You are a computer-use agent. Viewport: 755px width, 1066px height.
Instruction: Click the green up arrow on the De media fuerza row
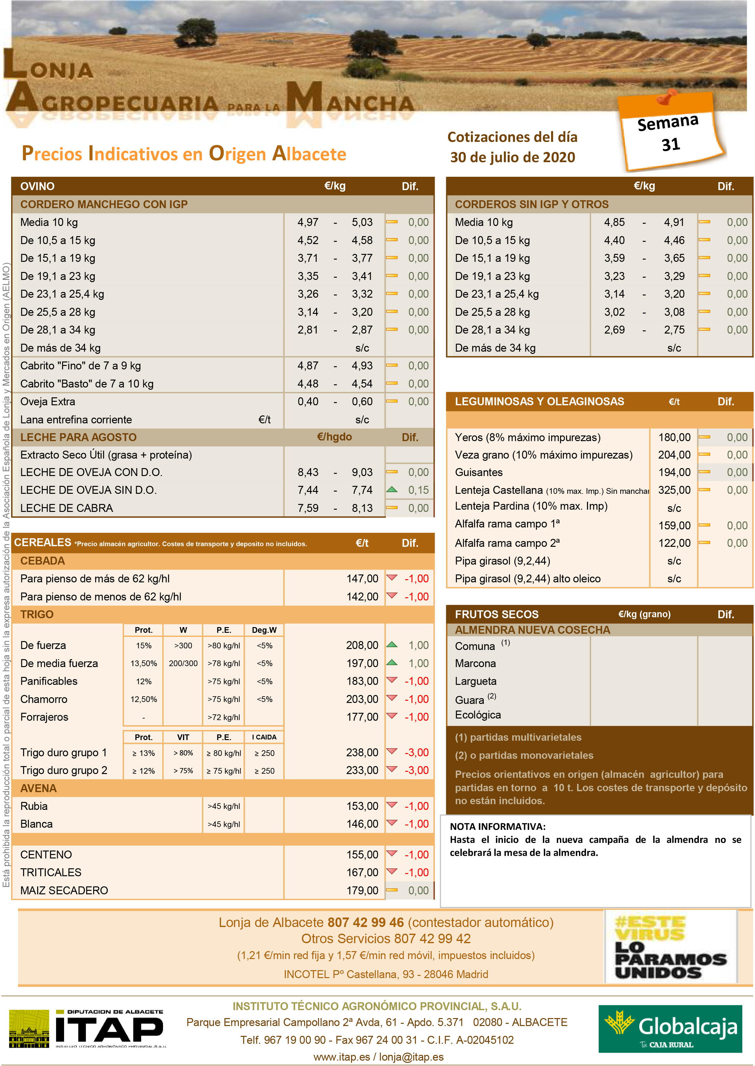[x=392, y=663]
